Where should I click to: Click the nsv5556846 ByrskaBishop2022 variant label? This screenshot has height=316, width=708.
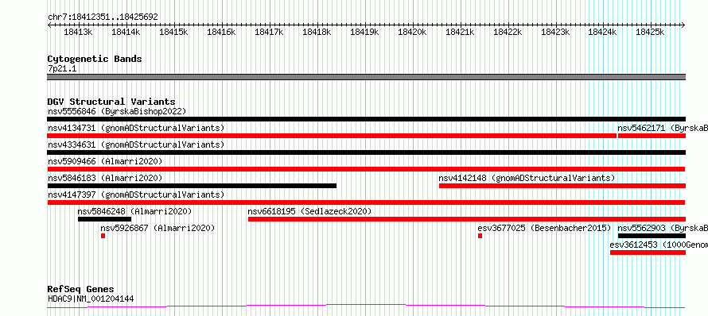tap(117, 111)
